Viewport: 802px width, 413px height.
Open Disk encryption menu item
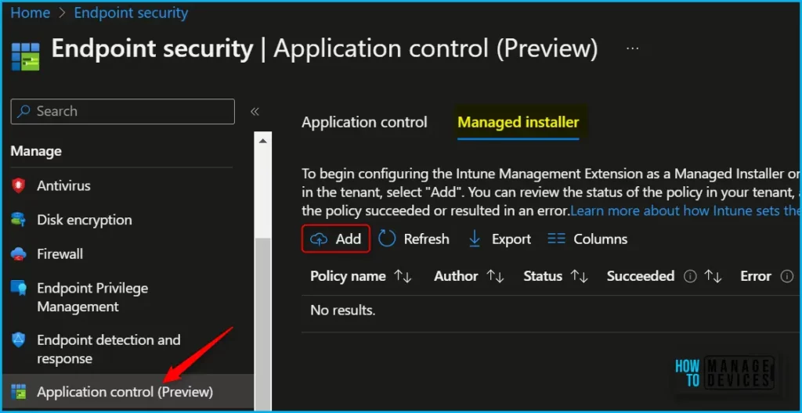pyautogui.click(x=85, y=220)
